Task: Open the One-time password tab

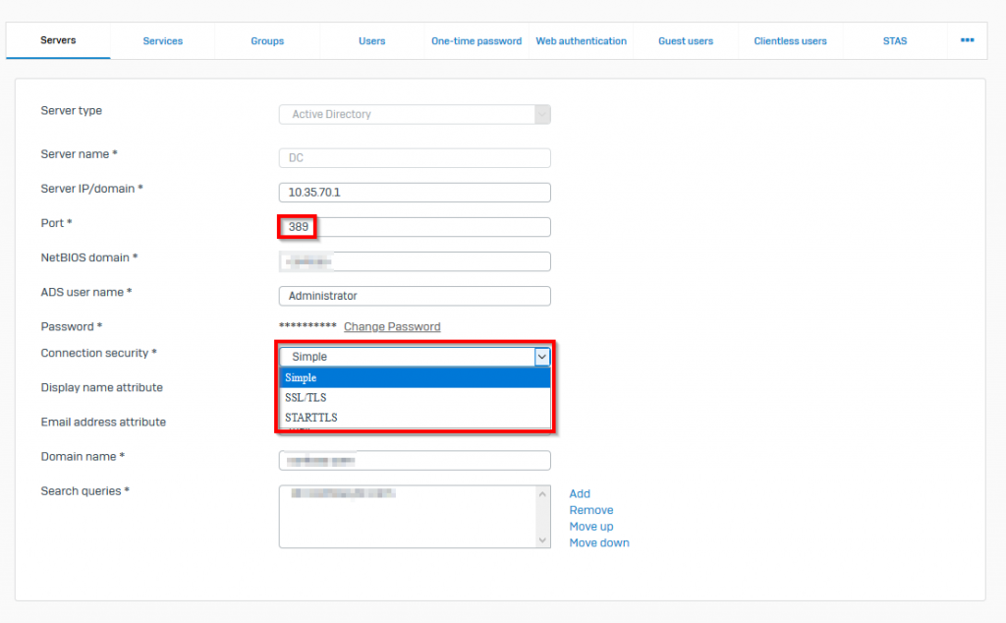Action: (x=476, y=41)
